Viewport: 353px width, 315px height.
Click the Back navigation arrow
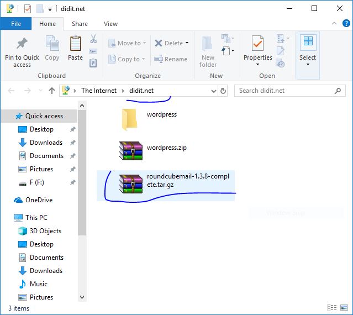click(x=11, y=91)
